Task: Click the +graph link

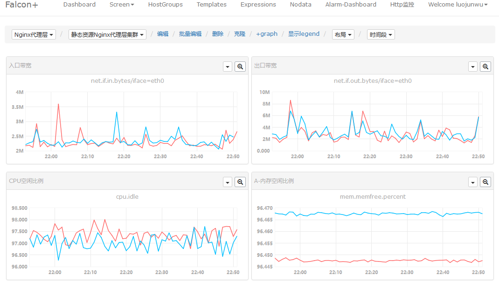Action: pyautogui.click(x=267, y=34)
